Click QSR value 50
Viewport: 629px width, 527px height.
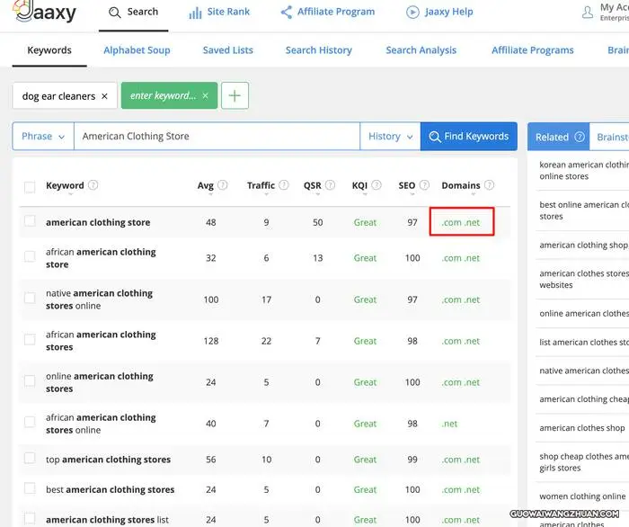[318, 222]
